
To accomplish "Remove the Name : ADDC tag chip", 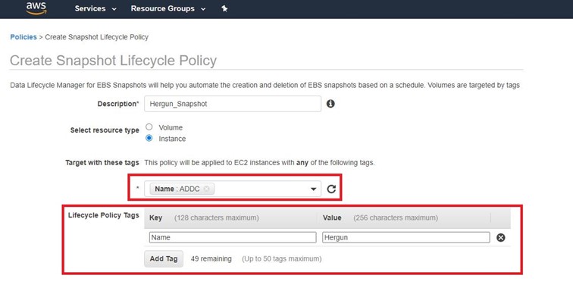I will tap(206, 189).
